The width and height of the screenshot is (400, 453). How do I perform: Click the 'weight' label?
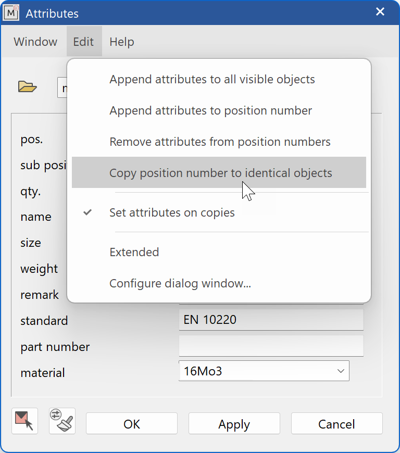tap(39, 269)
